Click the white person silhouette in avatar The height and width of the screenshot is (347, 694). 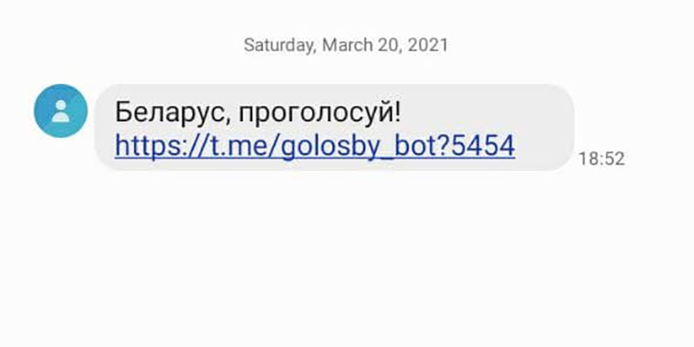coord(61,111)
